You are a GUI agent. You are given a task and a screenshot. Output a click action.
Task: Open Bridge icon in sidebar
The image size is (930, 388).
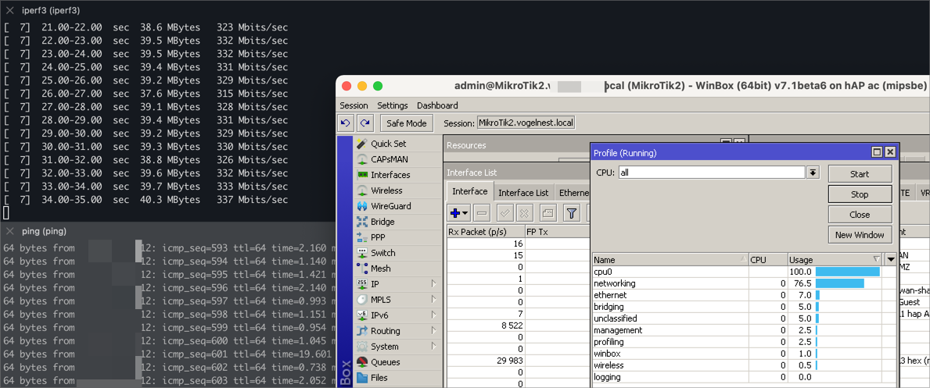point(362,222)
